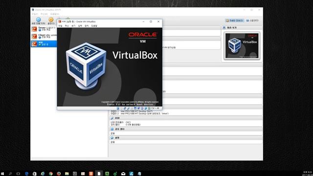Open File Explorer from taskbar

point(67,174)
